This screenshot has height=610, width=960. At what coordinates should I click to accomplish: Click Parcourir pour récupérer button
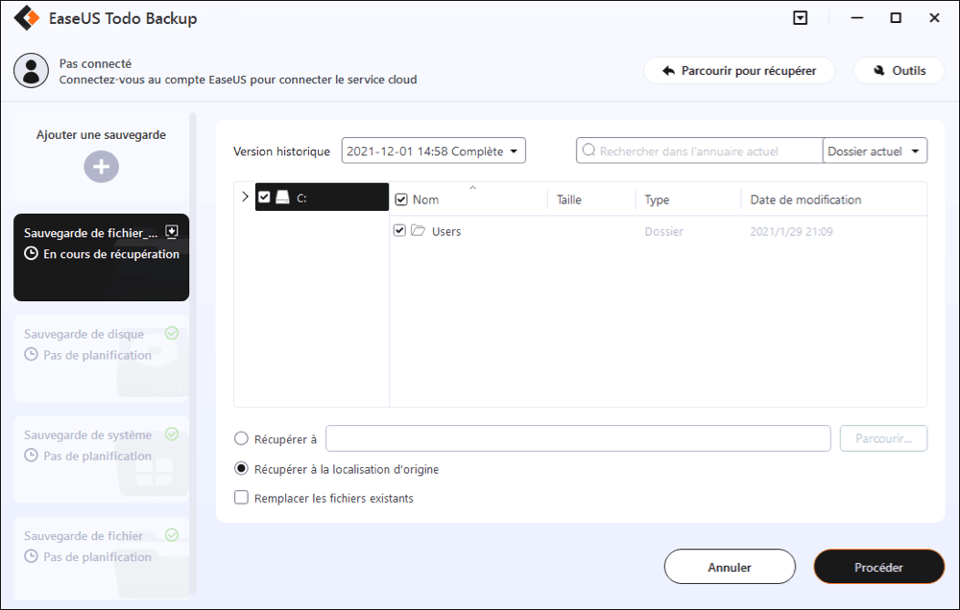tap(739, 70)
